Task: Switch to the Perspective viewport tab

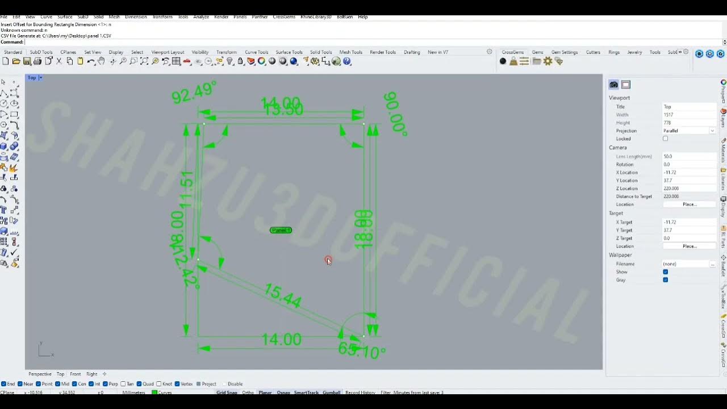Action: 40,374
